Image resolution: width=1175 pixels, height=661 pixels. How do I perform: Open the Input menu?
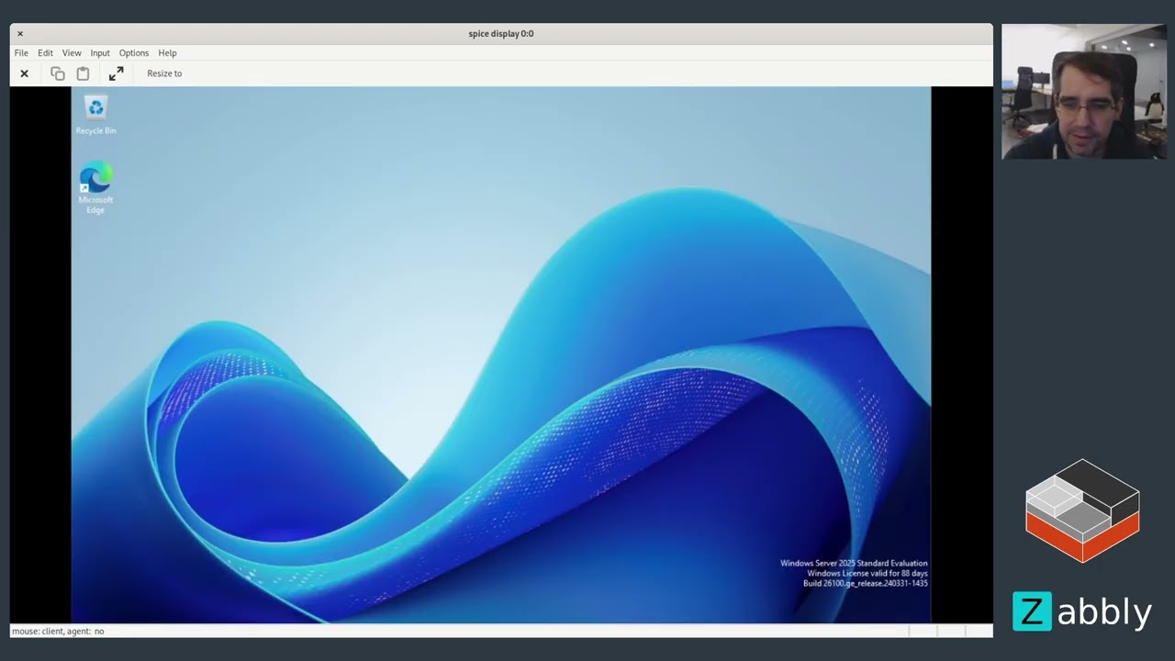click(x=100, y=53)
